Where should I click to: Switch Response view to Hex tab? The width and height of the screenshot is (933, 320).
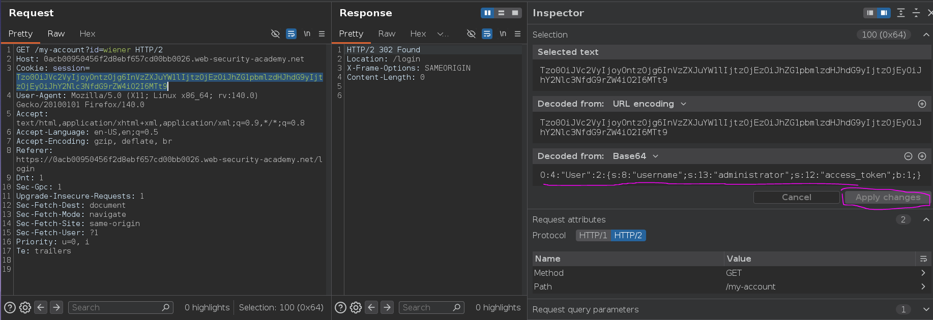click(418, 34)
